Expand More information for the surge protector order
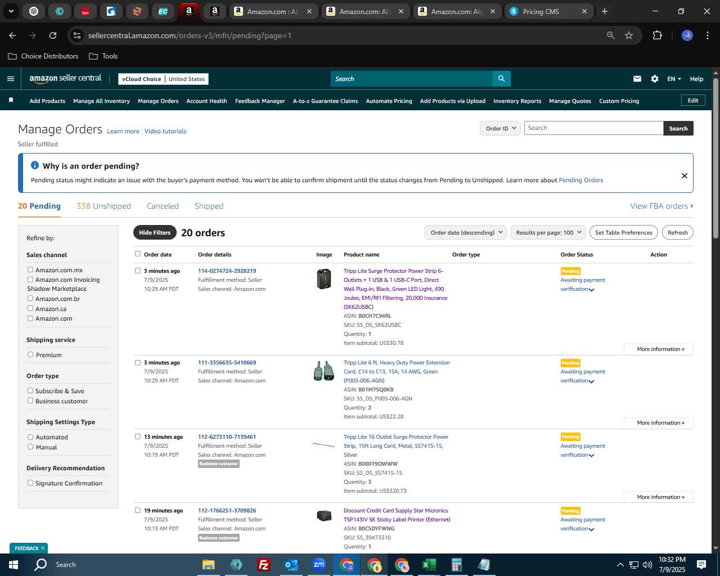The image size is (720, 576). click(x=658, y=349)
